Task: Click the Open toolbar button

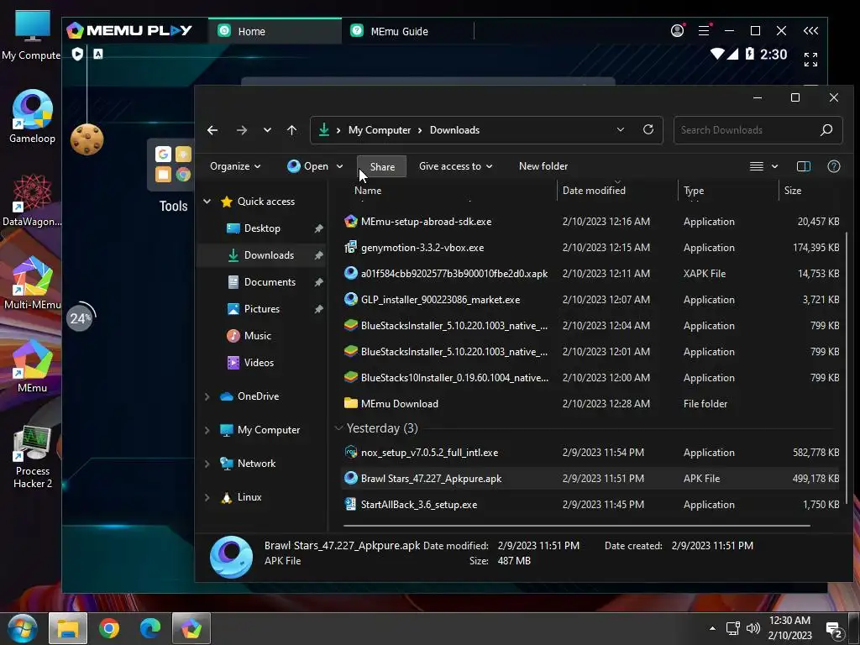Action: click(308, 166)
